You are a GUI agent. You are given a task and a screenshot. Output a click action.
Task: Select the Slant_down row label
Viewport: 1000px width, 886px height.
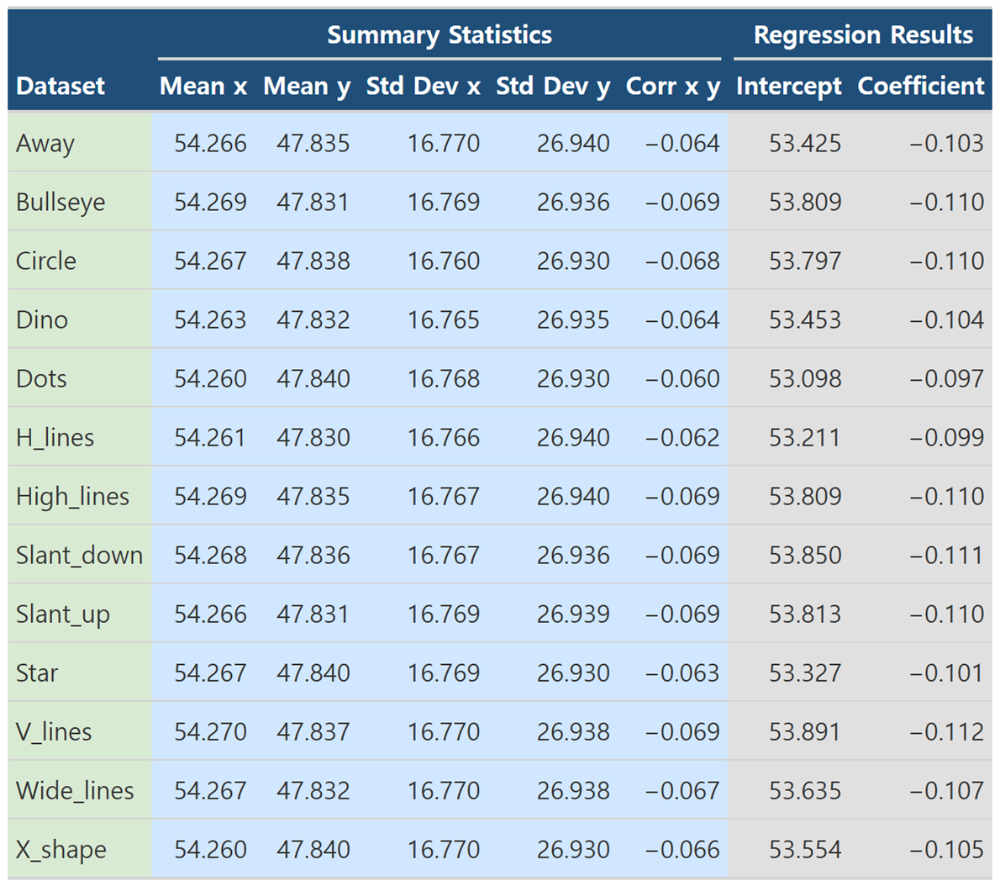(79, 556)
